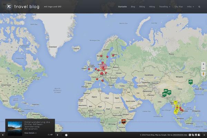The width and height of the screenshot is (207, 138).
Task: Click the red pin in Sweden near Stockholm
Action: tap(107, 57)
